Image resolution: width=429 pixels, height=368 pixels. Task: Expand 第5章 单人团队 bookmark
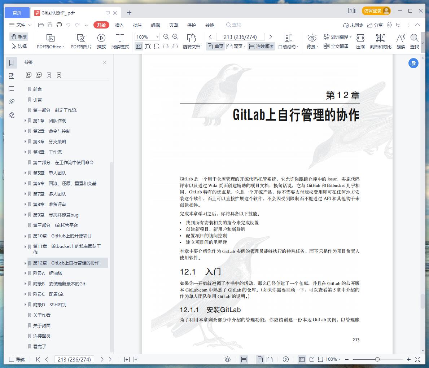(x=25, y=173)
